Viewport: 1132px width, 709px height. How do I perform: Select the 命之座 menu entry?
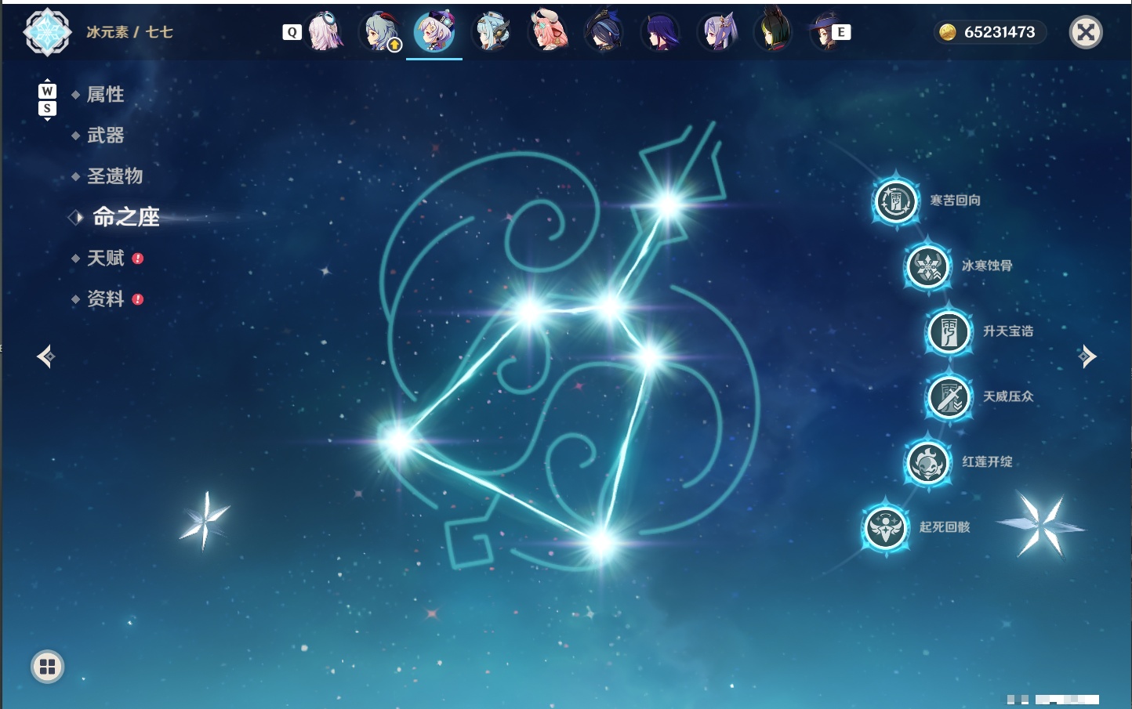click(x=125, y=217)
